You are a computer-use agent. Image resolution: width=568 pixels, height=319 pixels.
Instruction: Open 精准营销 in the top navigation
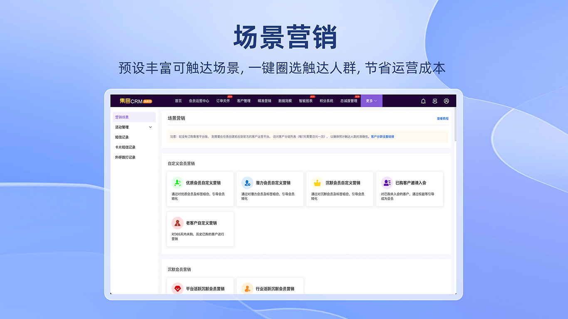pos(264,101)
